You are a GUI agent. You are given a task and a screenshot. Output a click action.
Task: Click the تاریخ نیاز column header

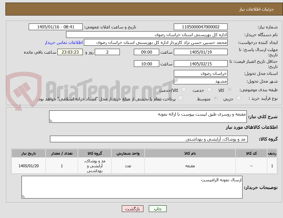pyautogui.click(x=28, y=153)
